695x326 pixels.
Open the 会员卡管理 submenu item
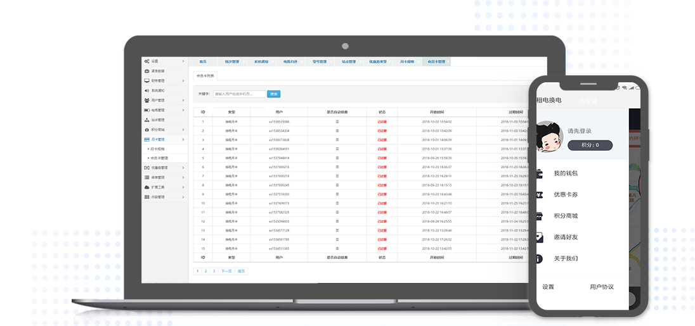point(159,158)
